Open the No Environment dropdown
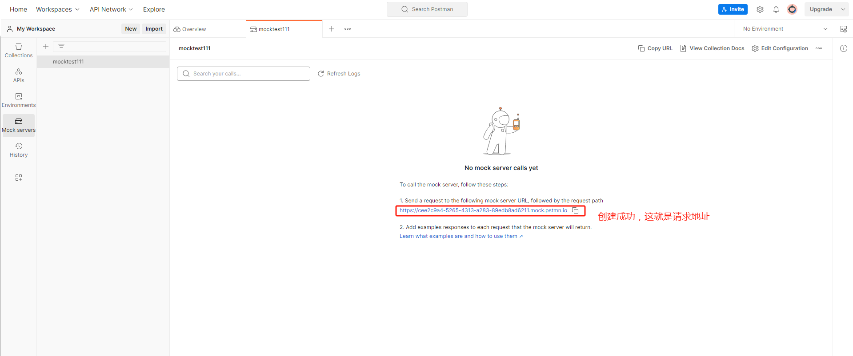The image size is (853, 356). 785,29
